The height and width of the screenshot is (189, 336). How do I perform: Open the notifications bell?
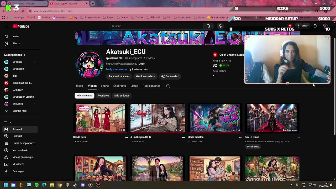[315, 26]
